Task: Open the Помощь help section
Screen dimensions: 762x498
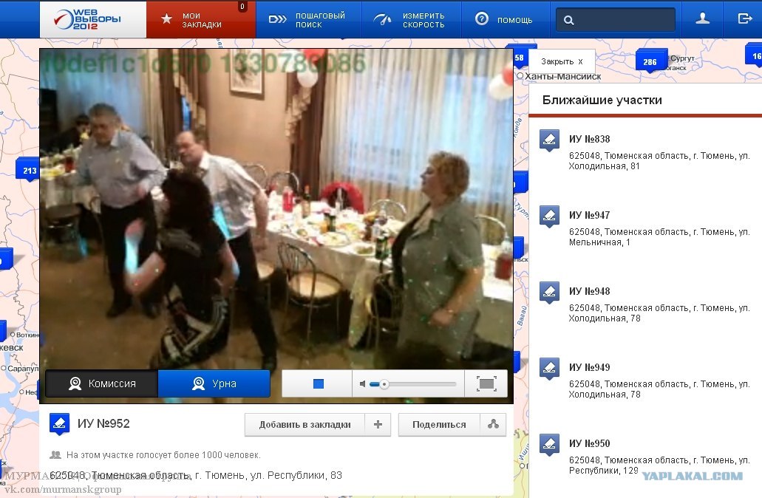Action: click(505, 19)
